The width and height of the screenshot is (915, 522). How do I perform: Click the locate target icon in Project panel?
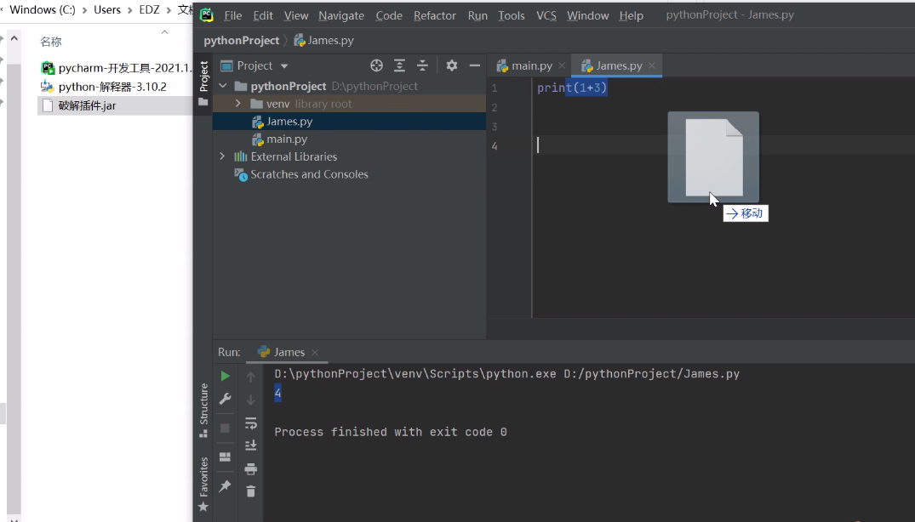click(x=376, y=65)
